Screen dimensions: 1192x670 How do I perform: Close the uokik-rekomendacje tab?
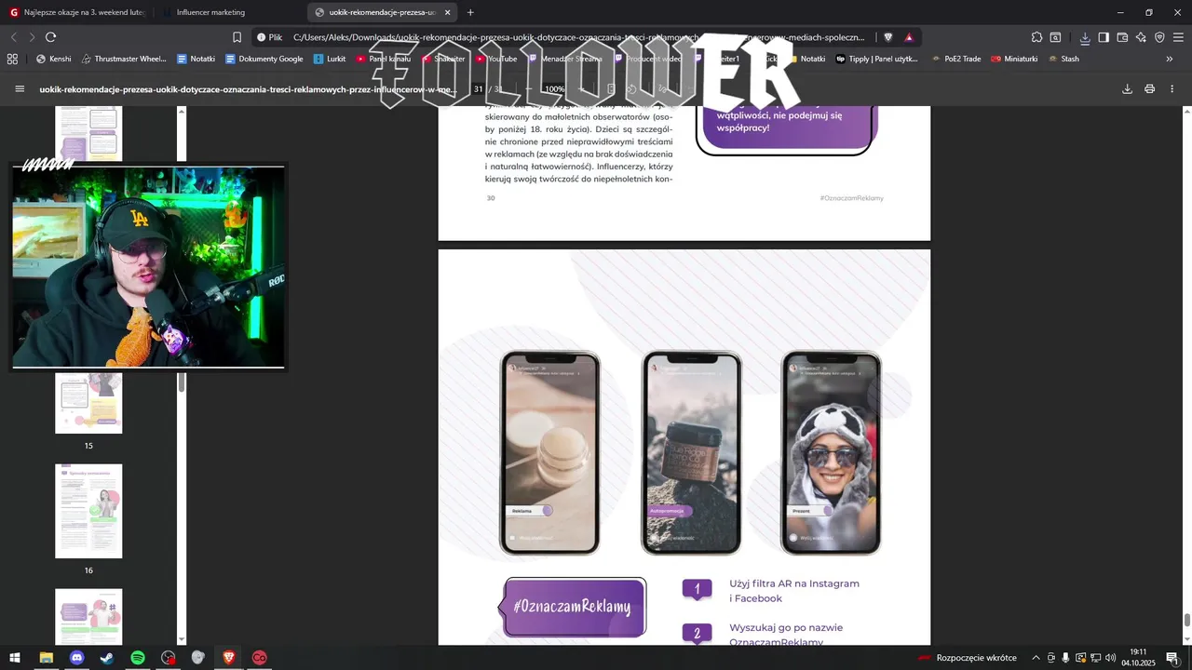coord(448,12)
